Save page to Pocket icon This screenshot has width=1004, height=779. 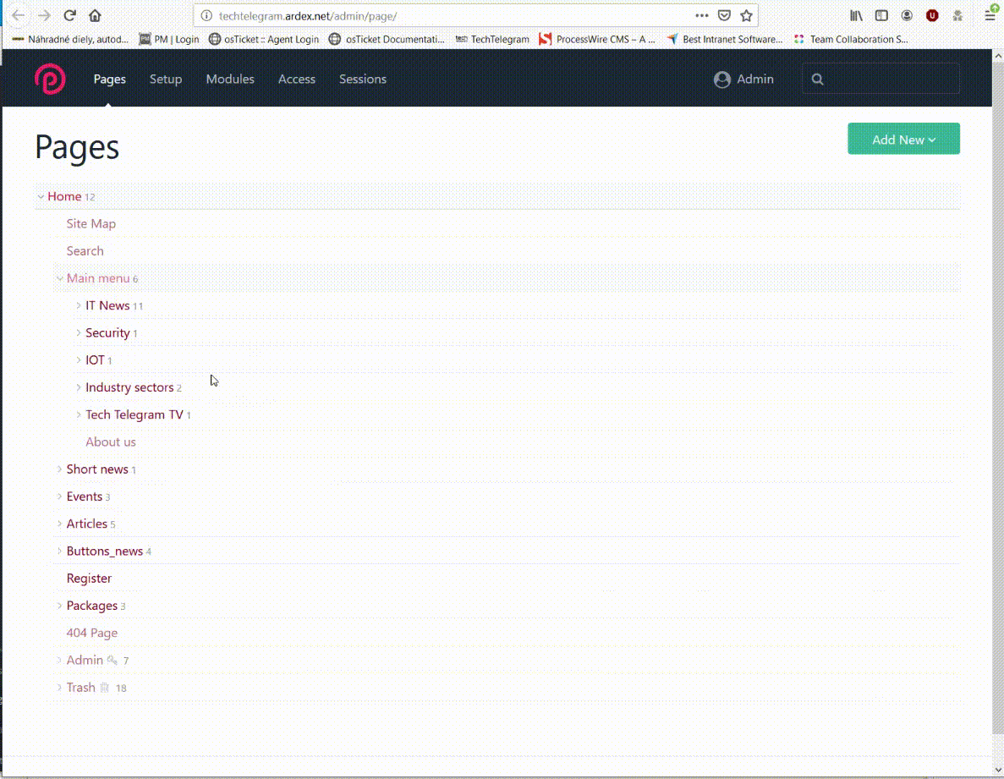pos(724,15)
